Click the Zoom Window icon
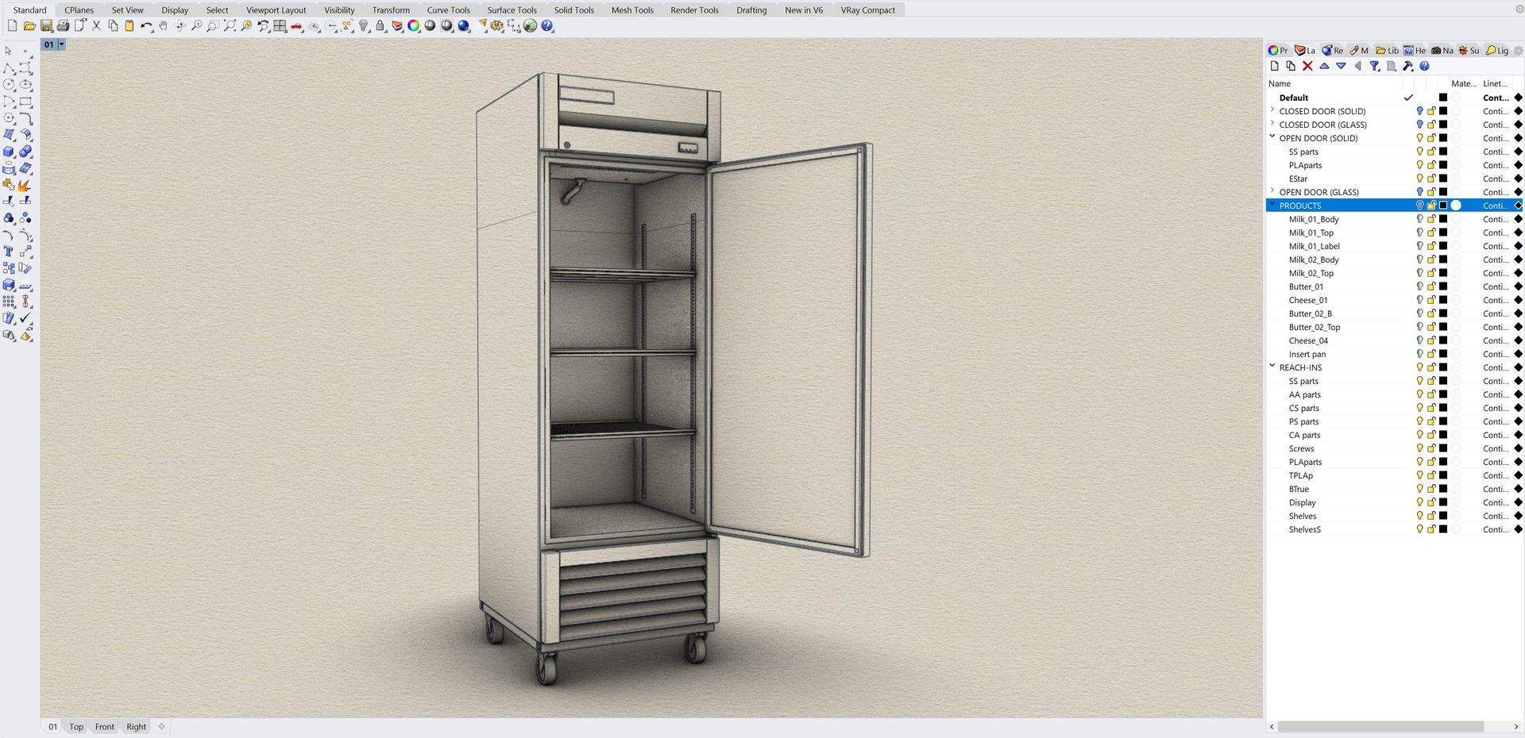The image size is (1525, 738). [213, 26]
